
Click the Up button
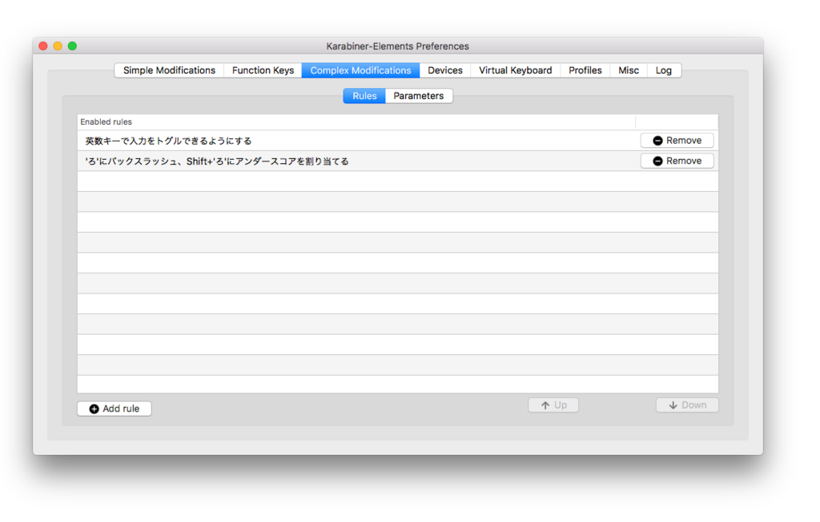[x=553, y=405]
